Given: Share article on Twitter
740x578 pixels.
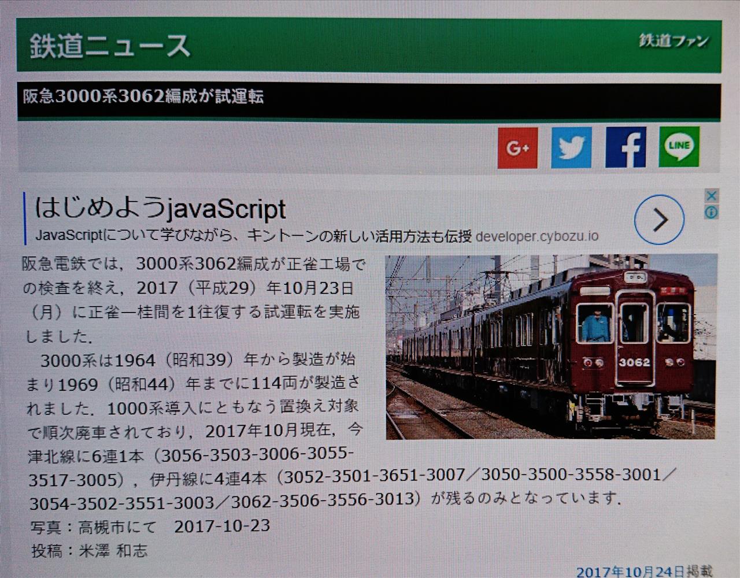Looking at the screenshot, I should coord(571,148).
